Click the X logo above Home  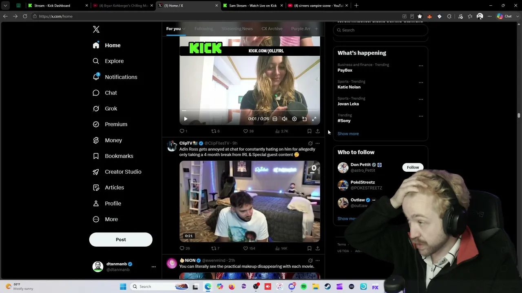[x=96, y=29]
